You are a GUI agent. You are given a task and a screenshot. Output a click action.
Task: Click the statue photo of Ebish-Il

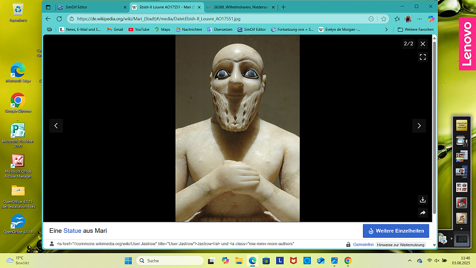[x=238, y=128]
